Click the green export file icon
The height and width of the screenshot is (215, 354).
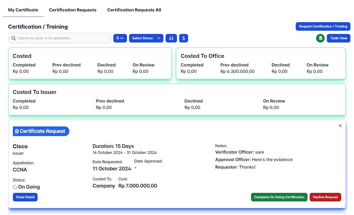pyautogui.click(x=320, y=38)
